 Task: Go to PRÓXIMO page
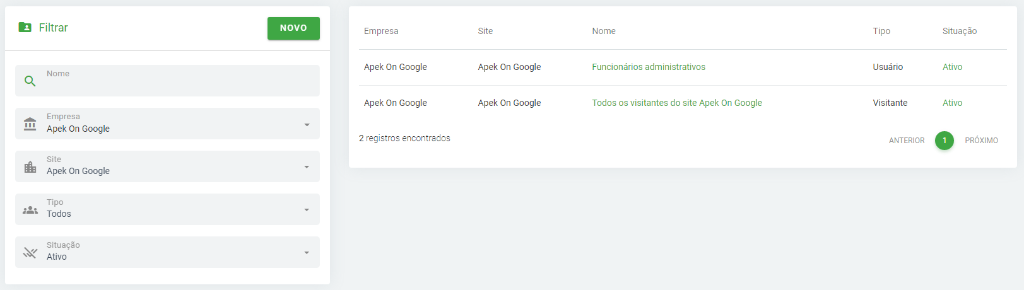(x=981, y=141)
